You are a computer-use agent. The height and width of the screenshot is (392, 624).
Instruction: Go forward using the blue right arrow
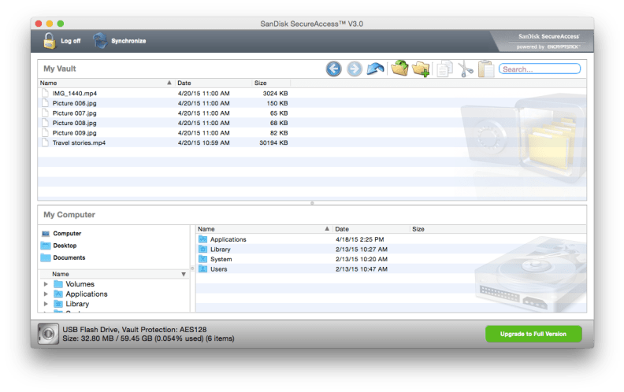(x=355, y=68)
